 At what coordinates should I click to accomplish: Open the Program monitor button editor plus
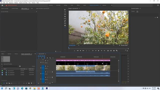127,51
